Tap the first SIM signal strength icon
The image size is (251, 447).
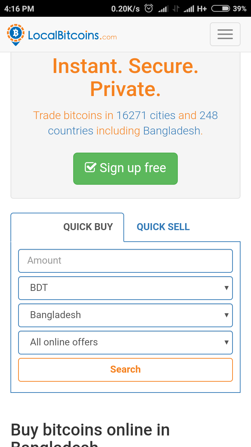(163, 9)
